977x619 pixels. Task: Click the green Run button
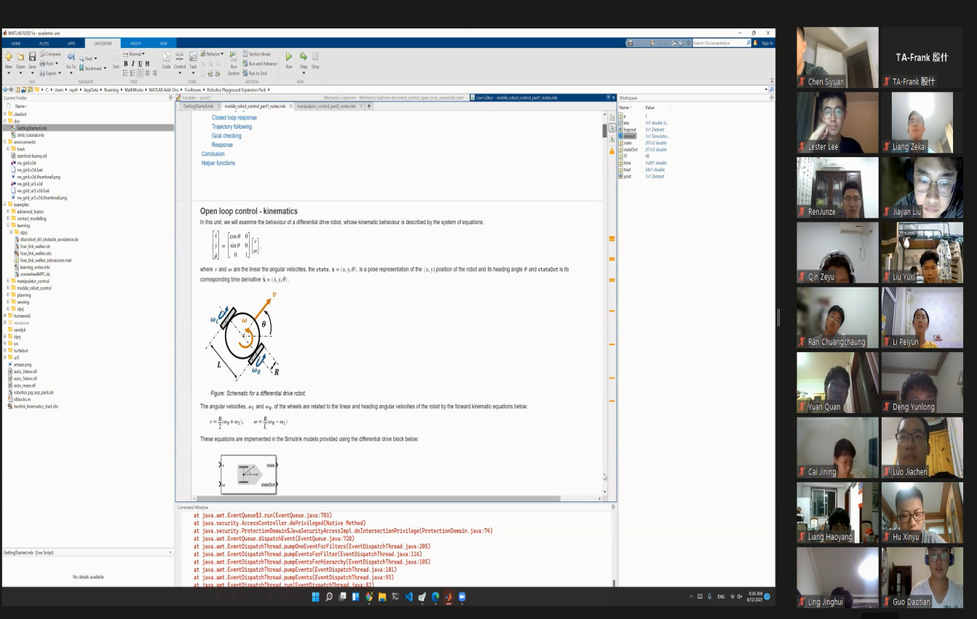tap(288, 57)
